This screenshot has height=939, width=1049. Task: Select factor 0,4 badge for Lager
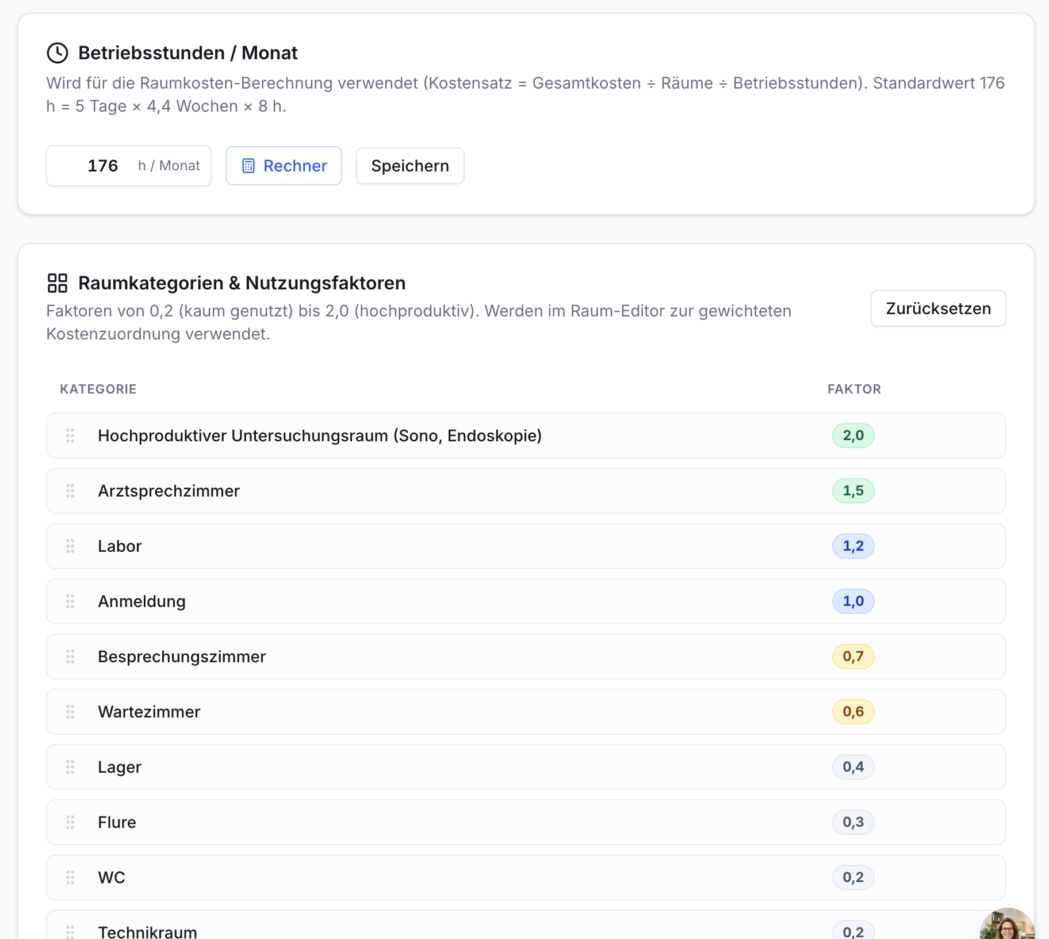point(853,767)
